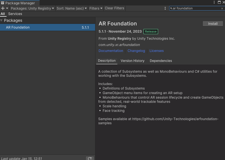Click the Clear Filters button
The height and width of the screenshot is (160, 225).
pos(114,8)
